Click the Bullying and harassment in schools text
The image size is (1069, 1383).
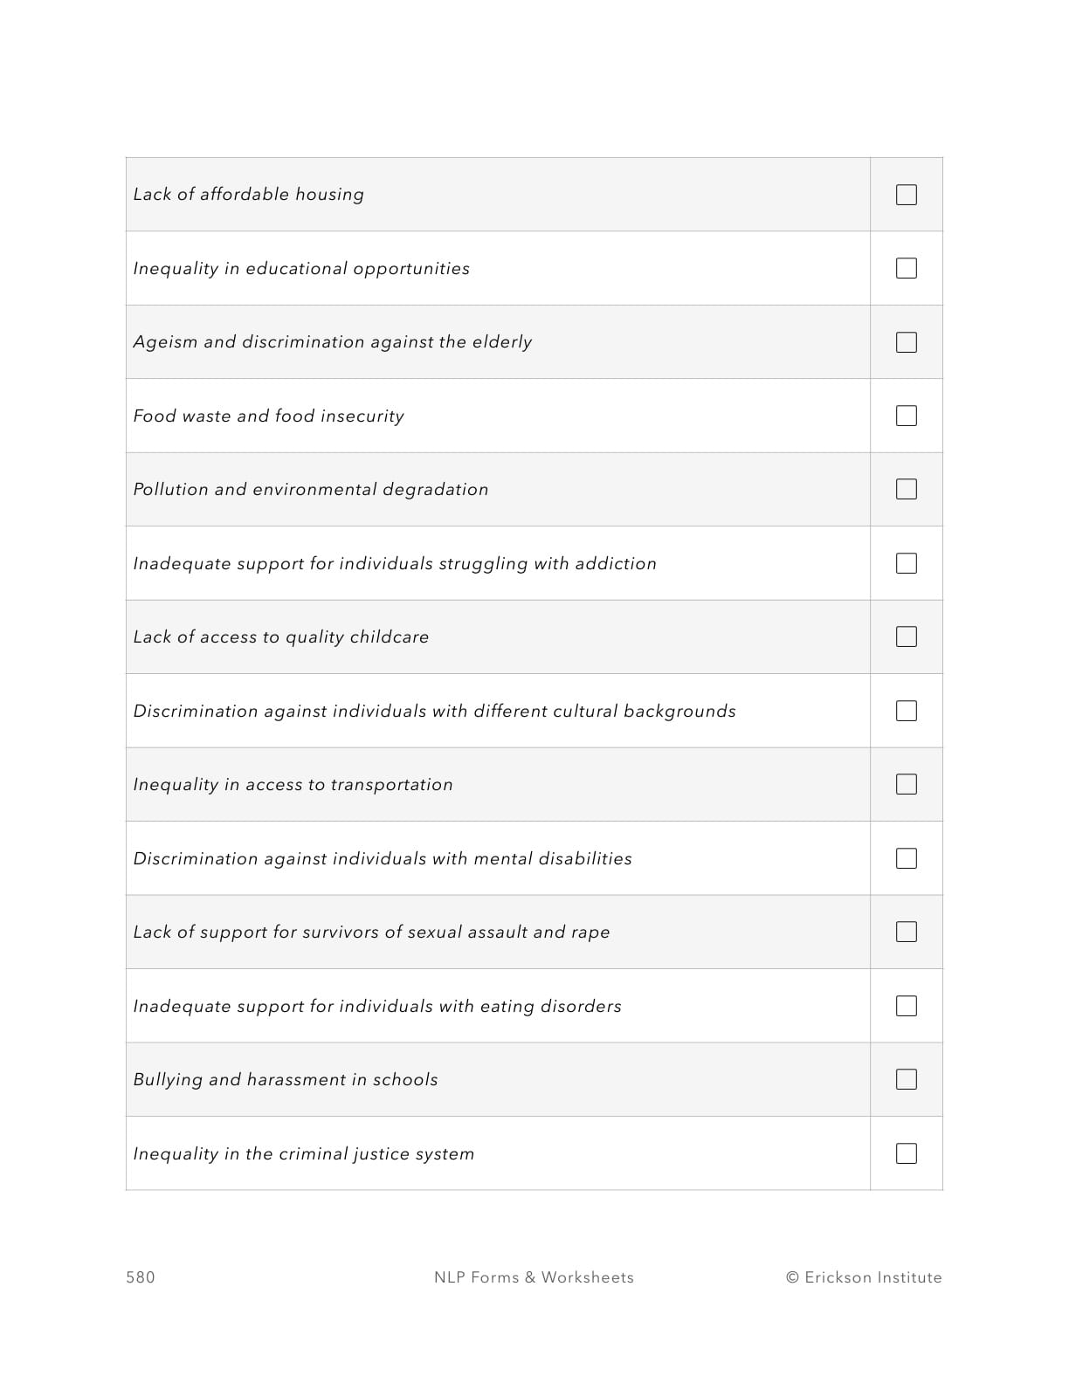tap(286, 1080)
